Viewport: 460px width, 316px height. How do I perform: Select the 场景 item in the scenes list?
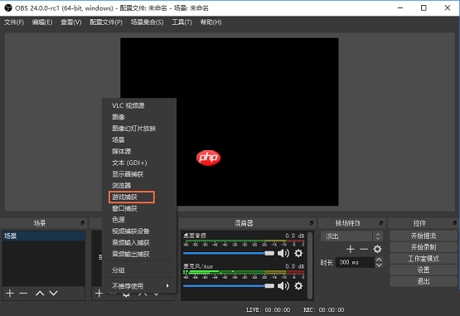coord(44,236)
